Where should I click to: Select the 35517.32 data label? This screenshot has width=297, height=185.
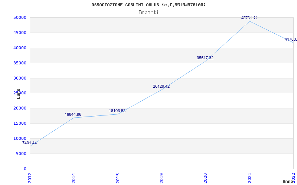(205, 58)
